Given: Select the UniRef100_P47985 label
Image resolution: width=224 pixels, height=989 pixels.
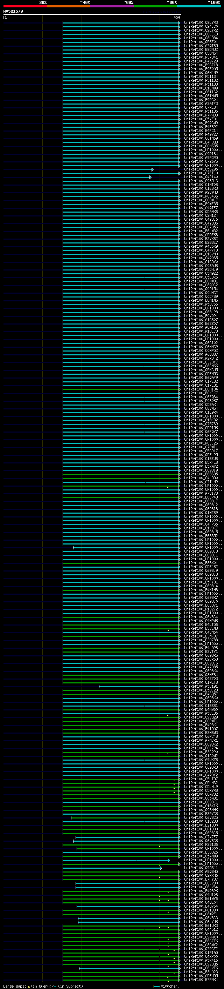Looking at the screenshot, I should point(201,667).
